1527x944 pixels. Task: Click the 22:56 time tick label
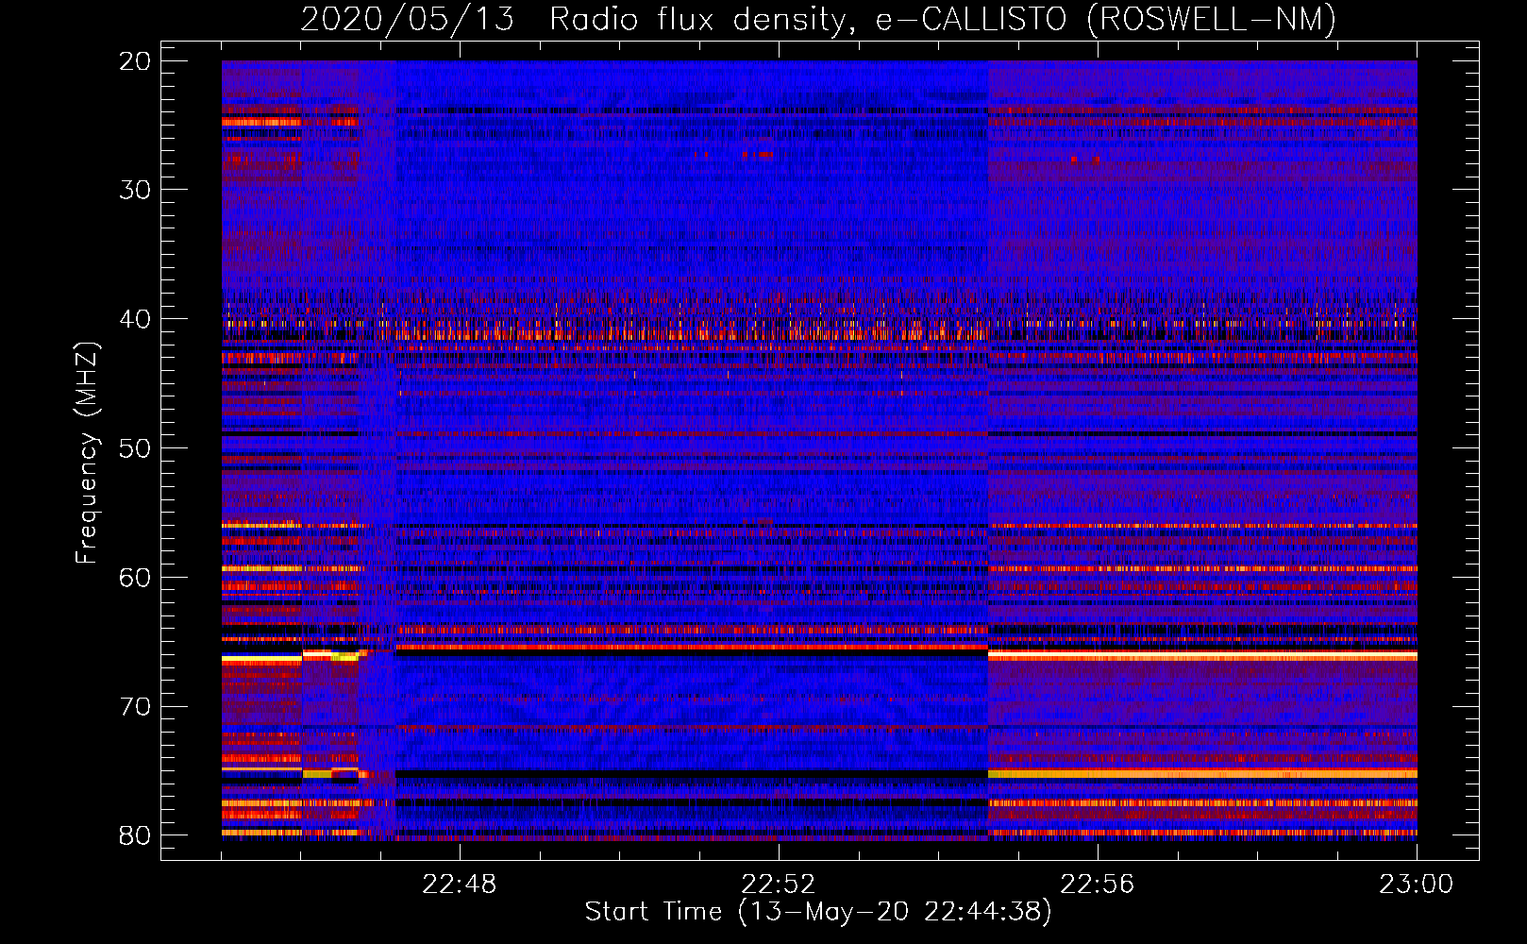pos(1098,885)
